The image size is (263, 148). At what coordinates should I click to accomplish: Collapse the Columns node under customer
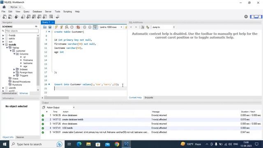(14, 54)
